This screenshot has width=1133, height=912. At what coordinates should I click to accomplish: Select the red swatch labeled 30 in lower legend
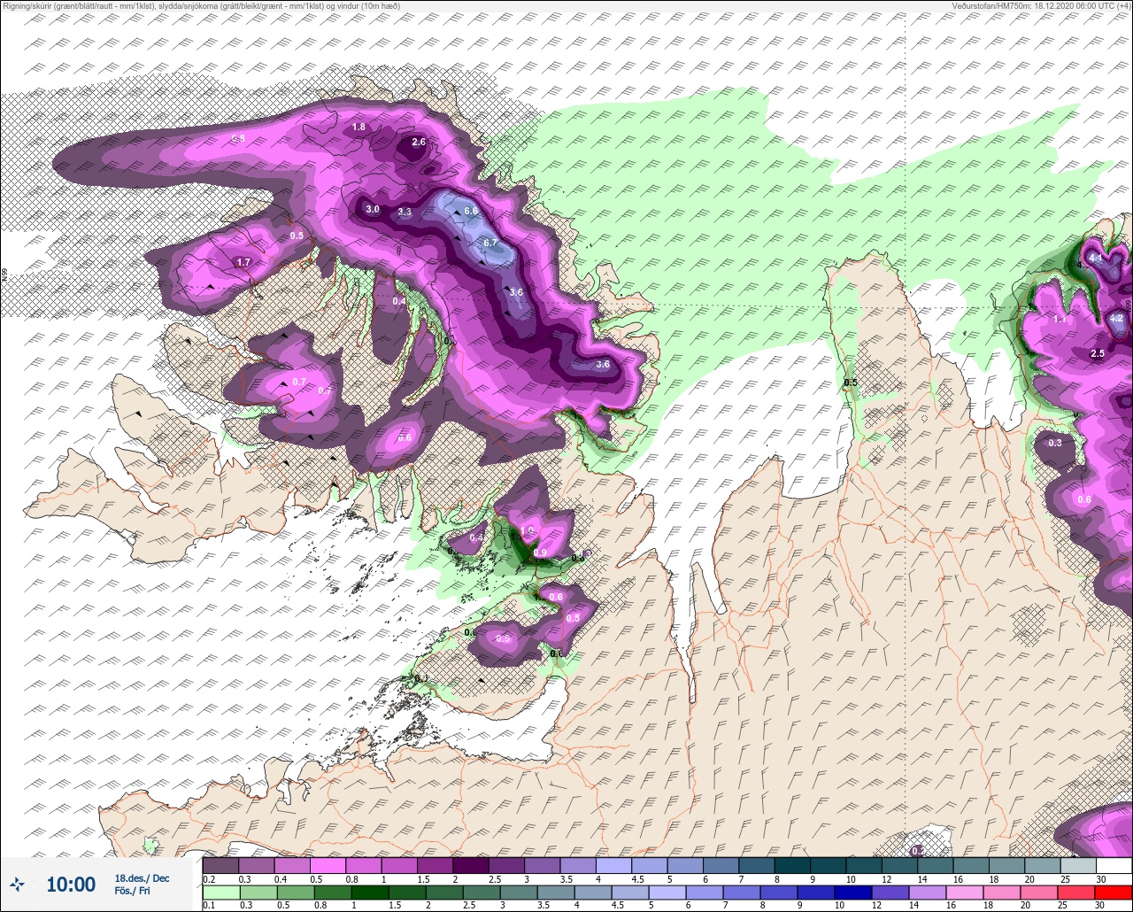click(1114, 892)
